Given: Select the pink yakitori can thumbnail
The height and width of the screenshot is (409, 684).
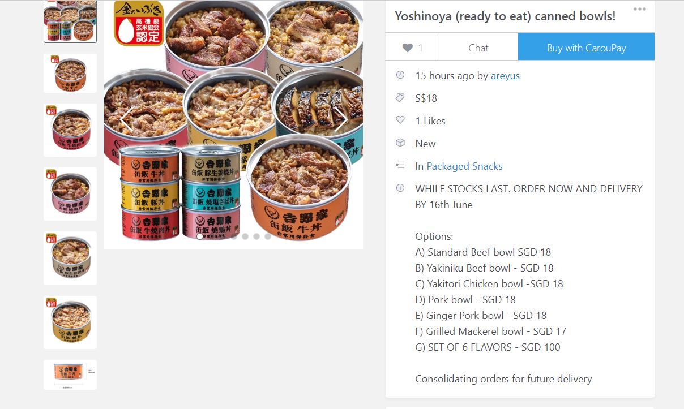Looking at the screenshot, I should [x=70, y=194].
